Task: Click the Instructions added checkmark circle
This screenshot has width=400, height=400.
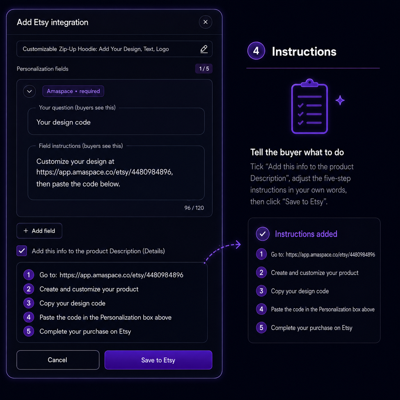Action: click(263, 234)
